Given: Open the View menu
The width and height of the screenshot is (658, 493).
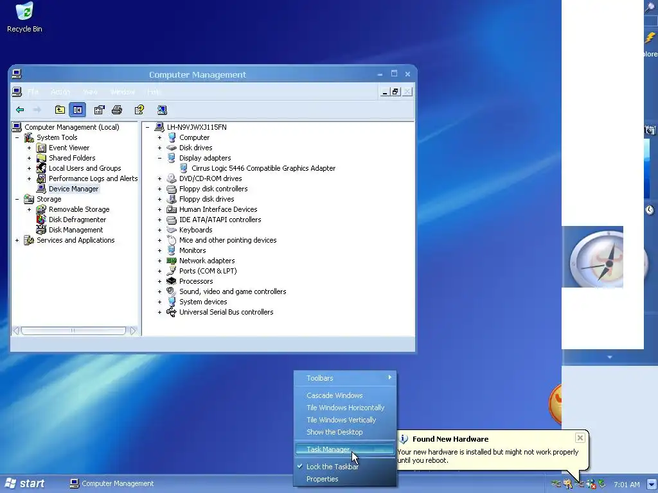Looking at the screenshot, I should pos(90,92).
